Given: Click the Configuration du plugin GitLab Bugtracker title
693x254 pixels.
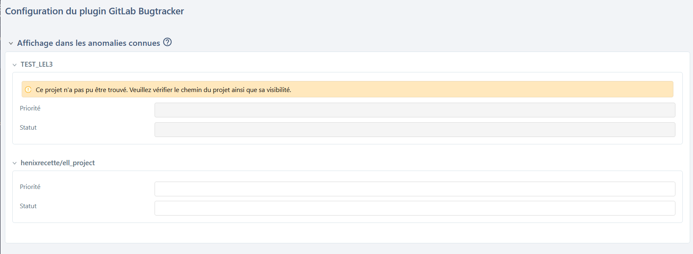Looking at the screenshot, I should [x=94, y=11].
